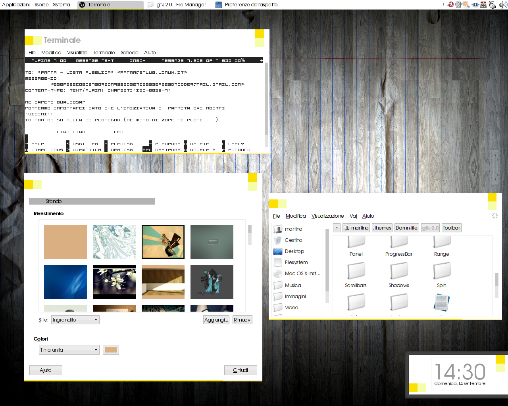Click the ethernet cable tray icon

(492, 5)
